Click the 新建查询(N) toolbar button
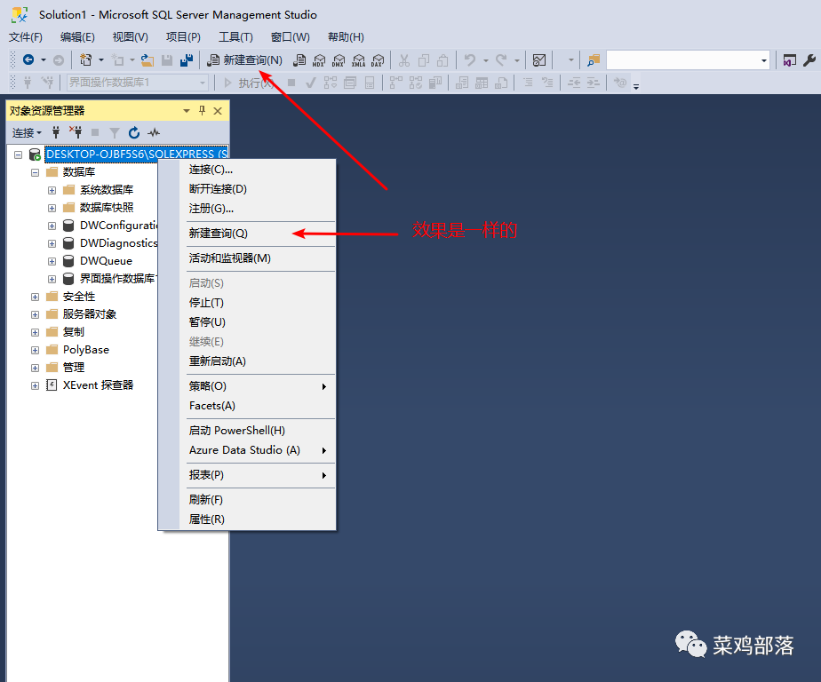The image size is (821, 682). pyautogui.click(x=244, y=60)
